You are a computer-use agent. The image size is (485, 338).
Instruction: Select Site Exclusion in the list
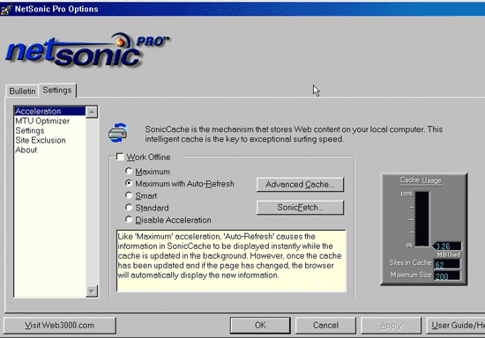[49, 140]
